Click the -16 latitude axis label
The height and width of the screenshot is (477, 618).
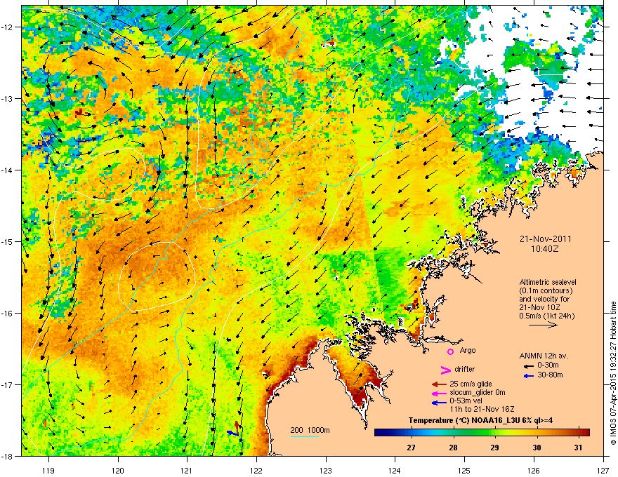click(8, 314)
